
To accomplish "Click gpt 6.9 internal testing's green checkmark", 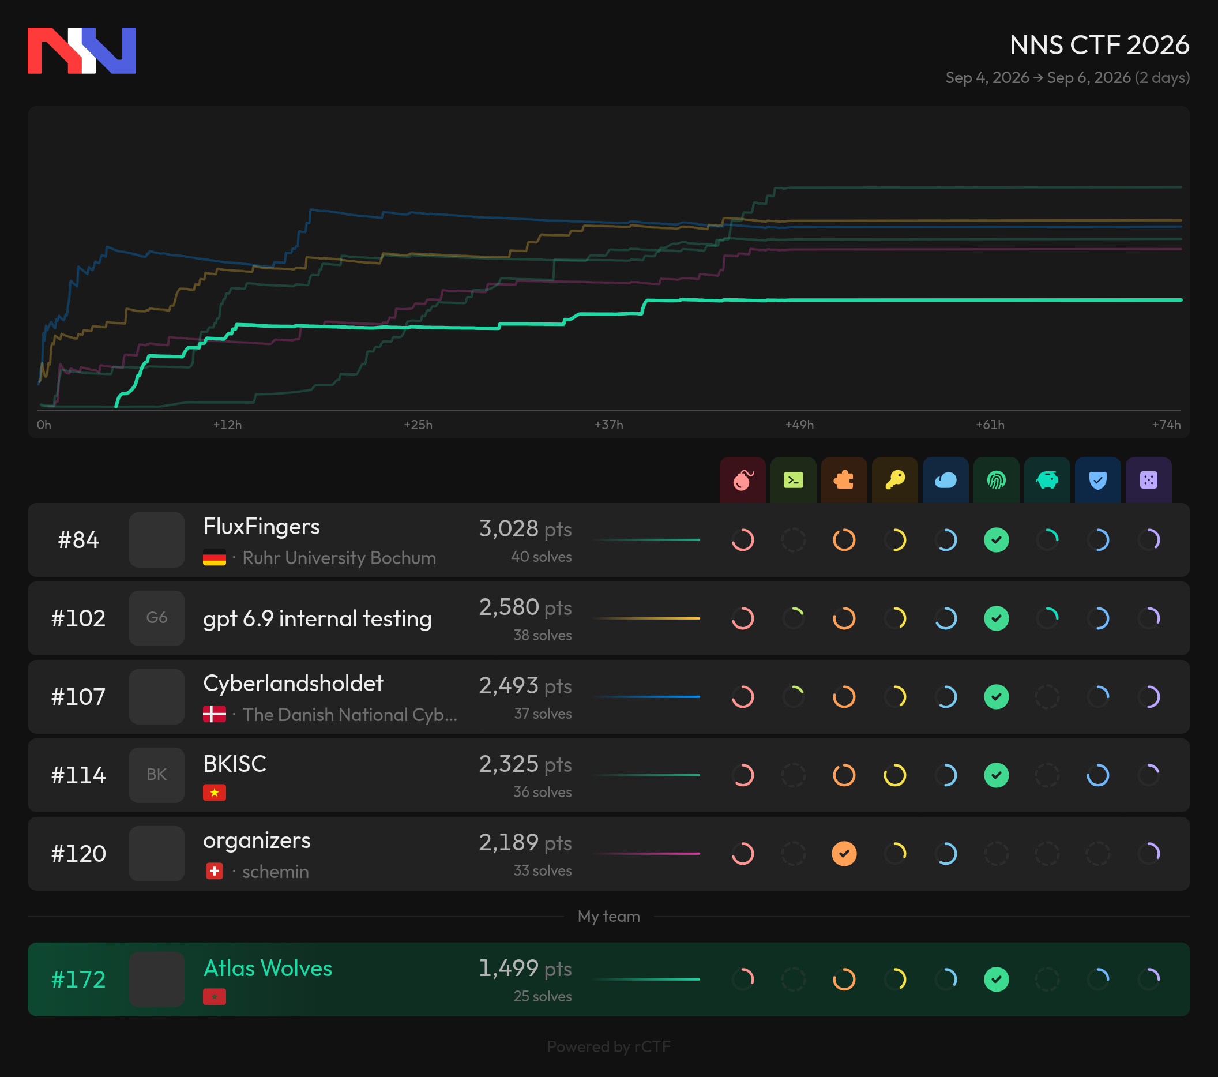I will (x=997, y=618).
